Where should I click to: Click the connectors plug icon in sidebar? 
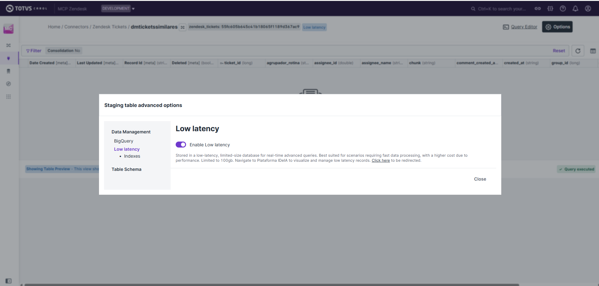[8, 58]
